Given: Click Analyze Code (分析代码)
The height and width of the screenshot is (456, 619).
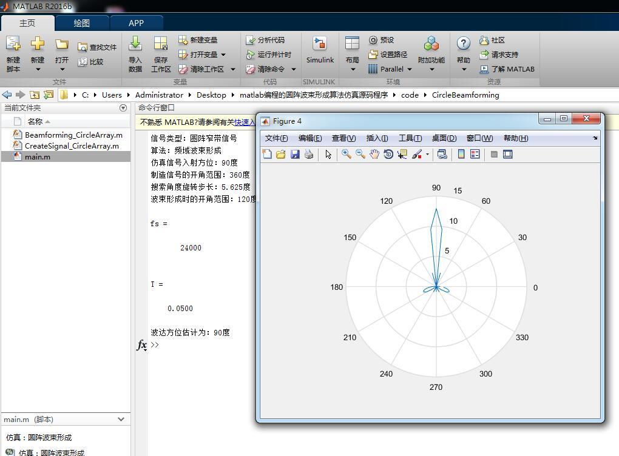Looking at the screenshot, I should click(265, 40).
